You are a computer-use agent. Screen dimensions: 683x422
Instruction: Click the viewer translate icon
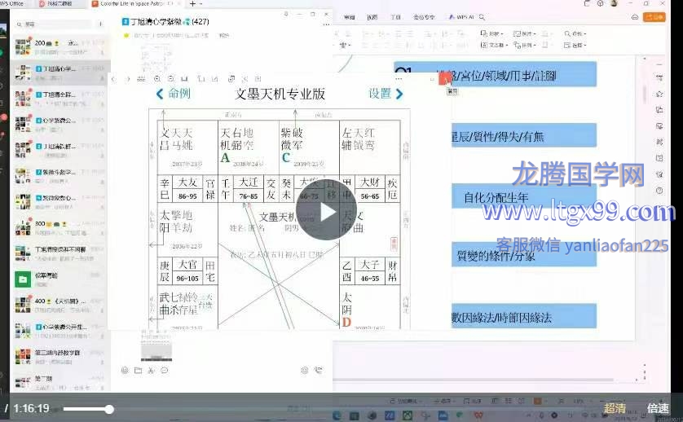245,79
